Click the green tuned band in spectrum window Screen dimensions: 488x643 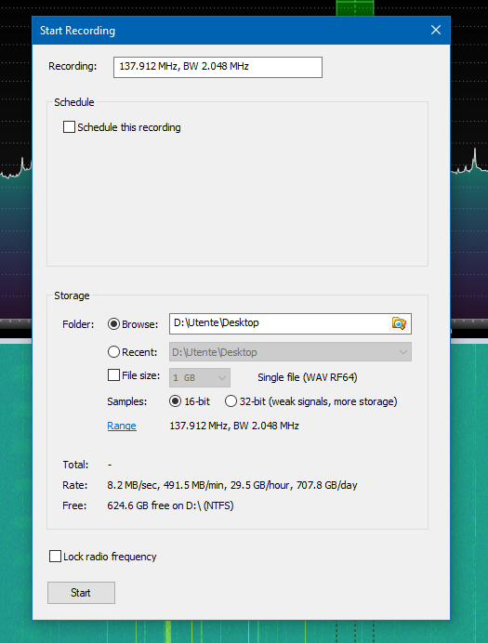click(x=355, y=7)
